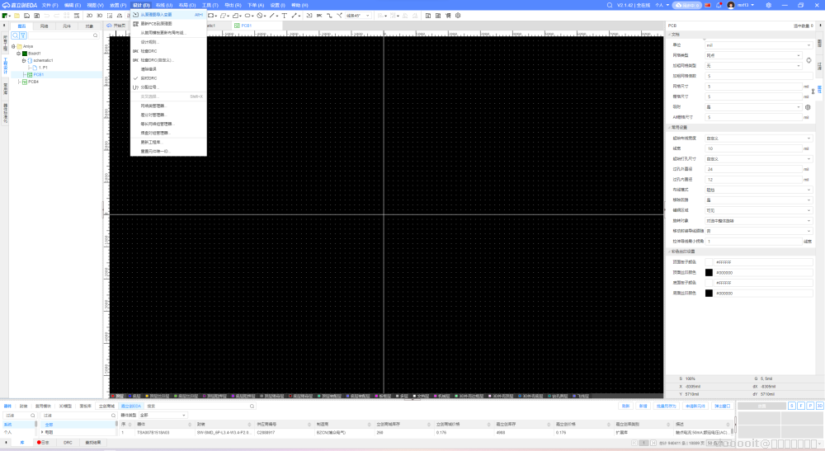The width and height of the screenshot is (825, 451).
Task: Click the red log indicator tab
Action: (x=43, y=443)
